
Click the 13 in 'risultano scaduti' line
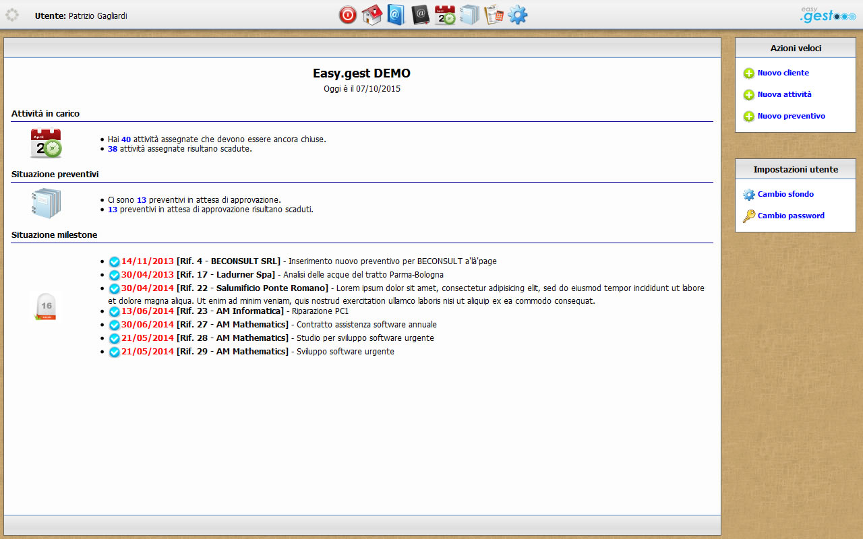click(x=113, y=210)
